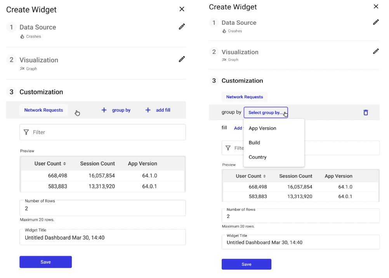Delete the group by row
This screenshot has height=278, width=389.
pos(366,113)
